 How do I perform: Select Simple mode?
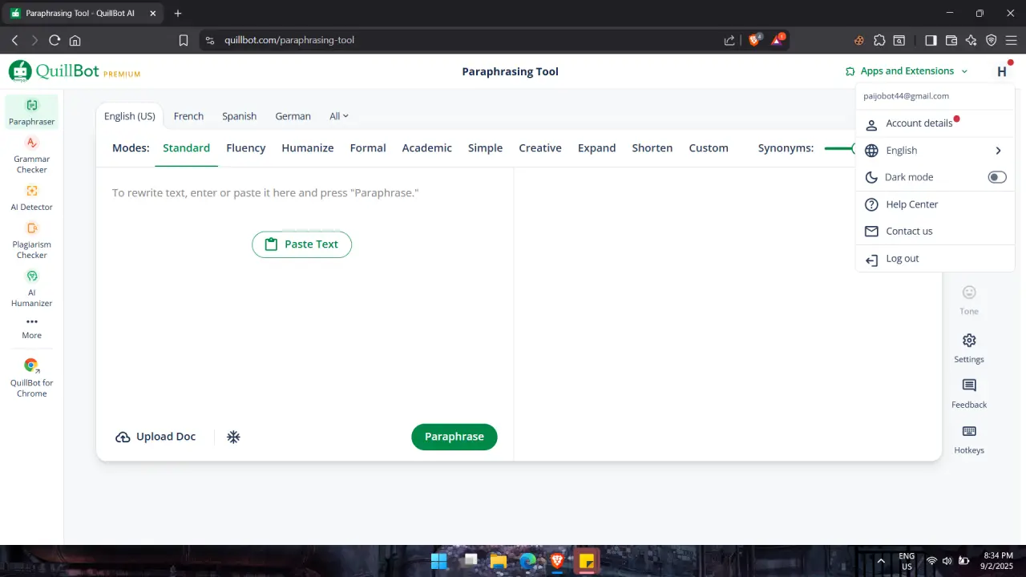pos(485,148)
